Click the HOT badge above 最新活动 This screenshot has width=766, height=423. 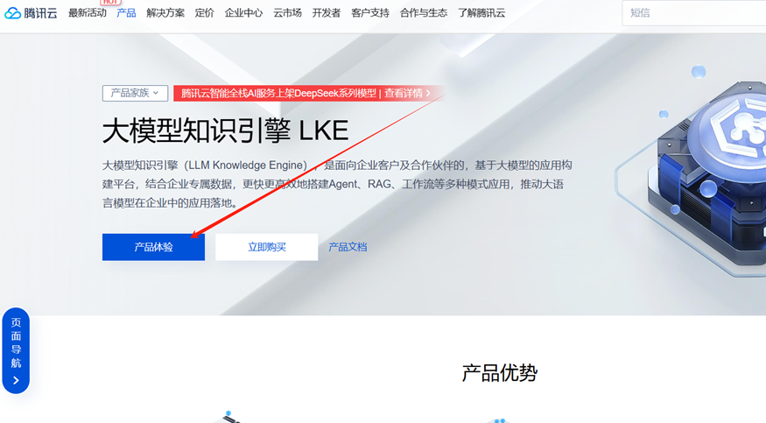click(x=110, y=2)
